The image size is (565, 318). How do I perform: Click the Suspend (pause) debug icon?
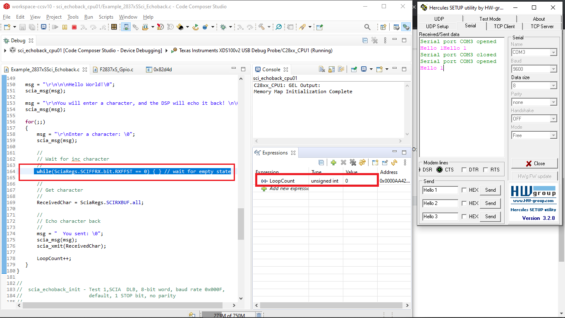[x=65, y=27]
